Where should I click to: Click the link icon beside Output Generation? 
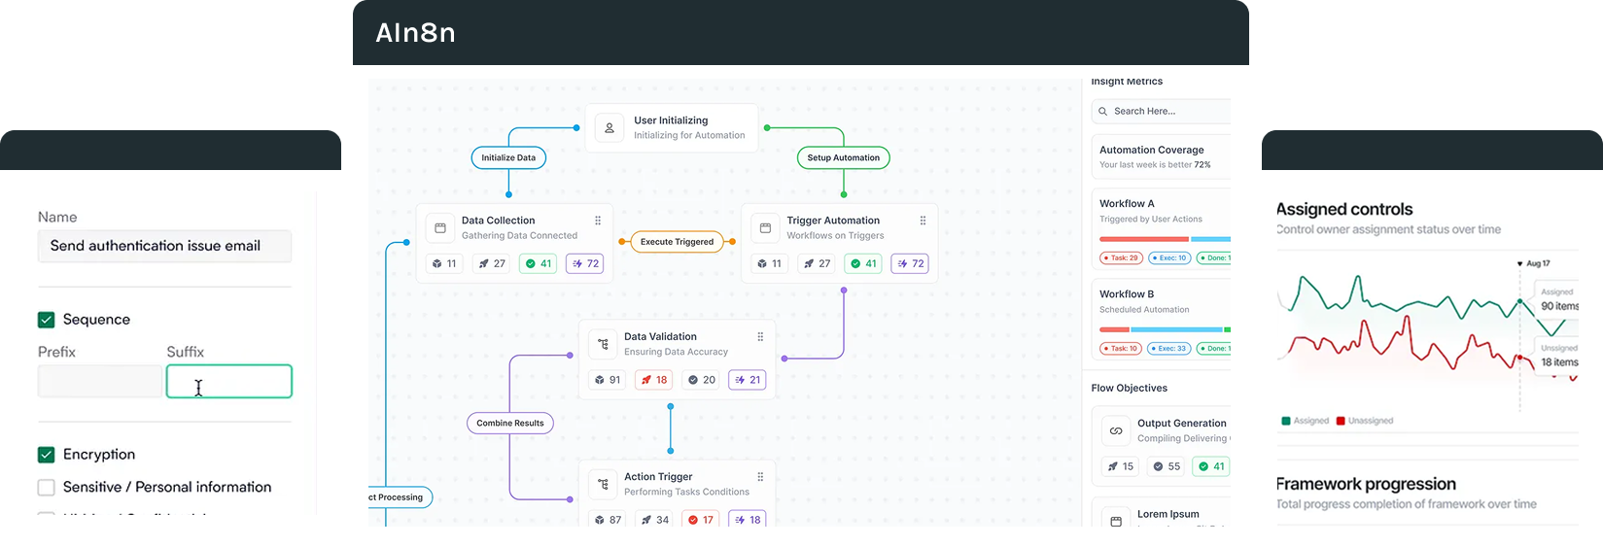(x=1116, y=430)
